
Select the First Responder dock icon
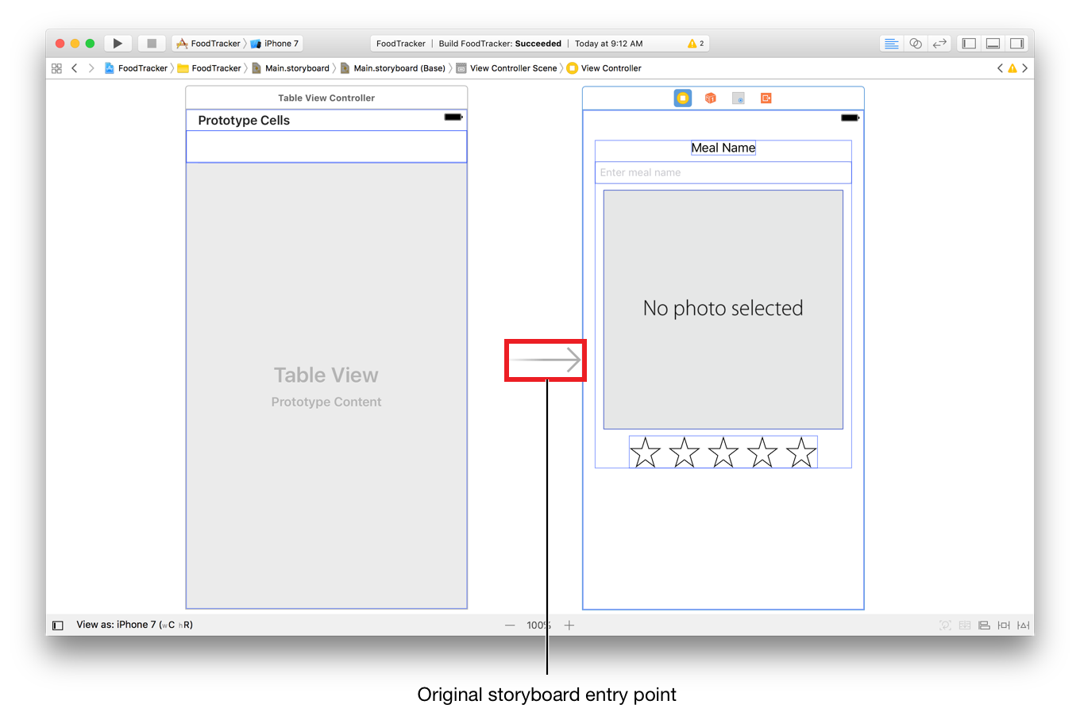pos(711,98)
